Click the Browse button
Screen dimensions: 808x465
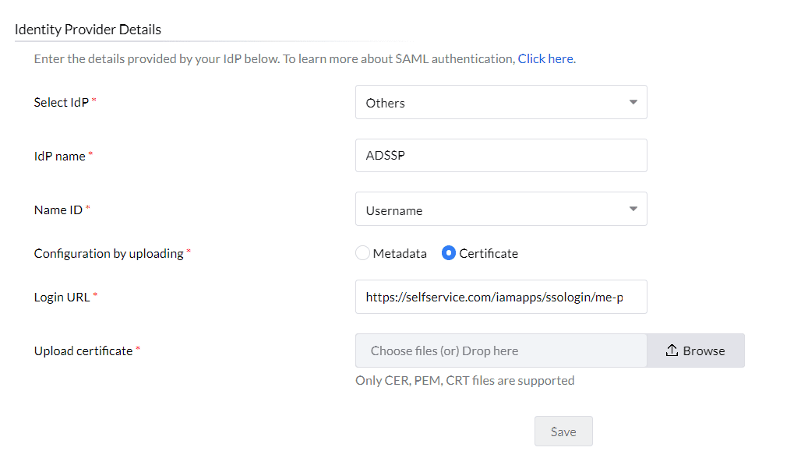pyautogui.click(x=695, y=351)
